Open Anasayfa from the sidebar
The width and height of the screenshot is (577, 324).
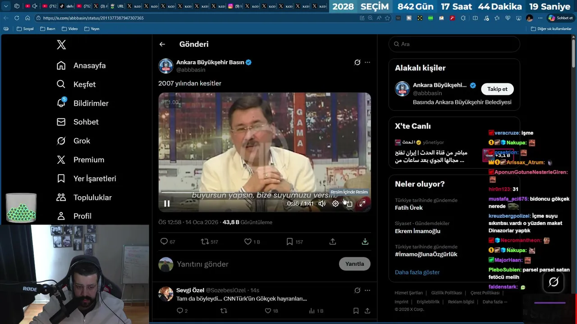click(x=82, y=66)
